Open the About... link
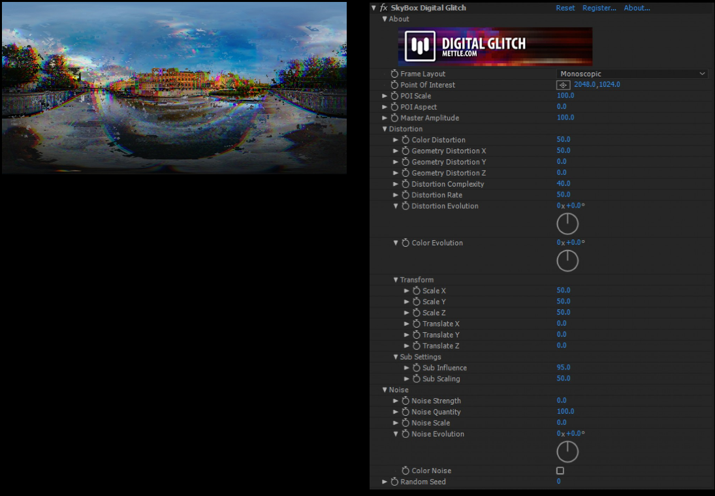The image size is (715, 496). [637, 8]
